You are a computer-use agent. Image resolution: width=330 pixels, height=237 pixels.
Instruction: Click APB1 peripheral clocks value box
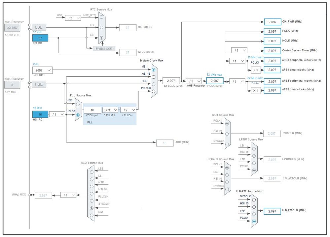click(x=272, y=61)
